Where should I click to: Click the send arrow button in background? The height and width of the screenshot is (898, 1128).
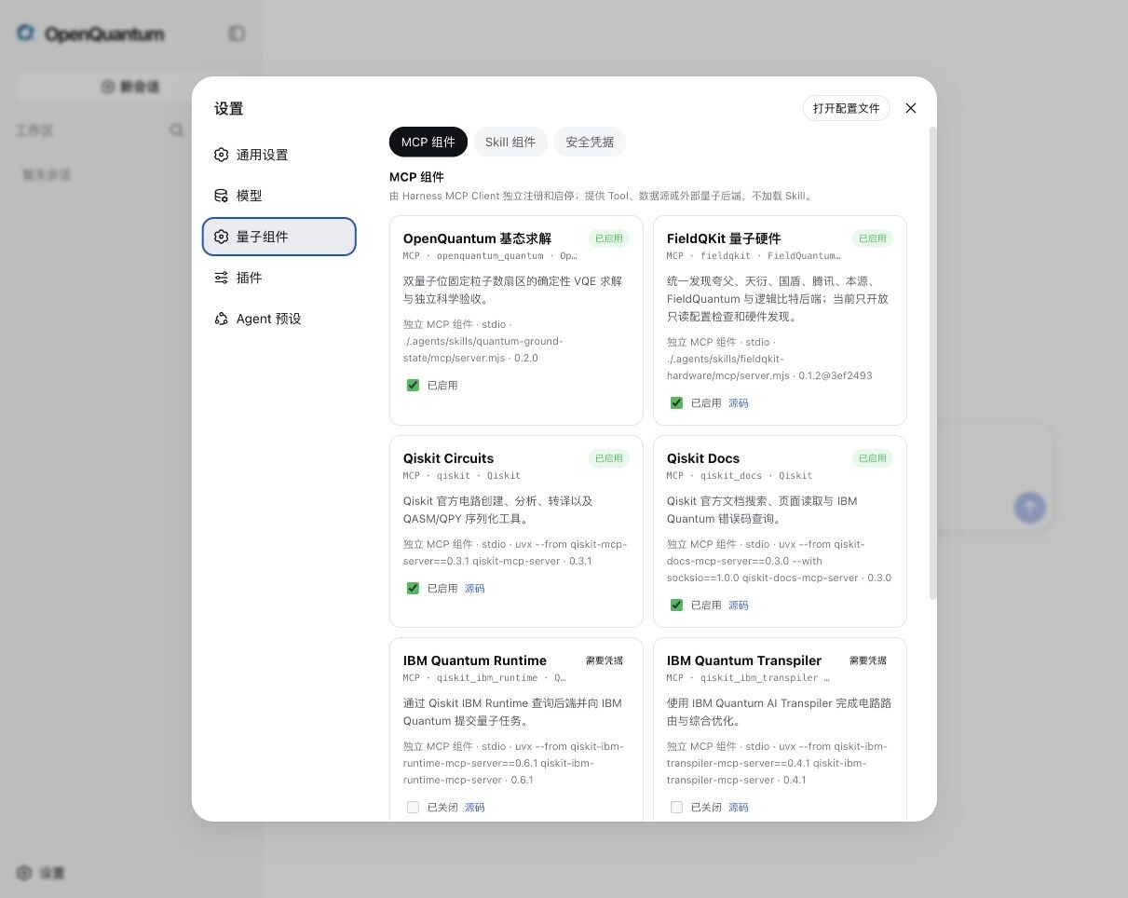tap(1029, 508)
